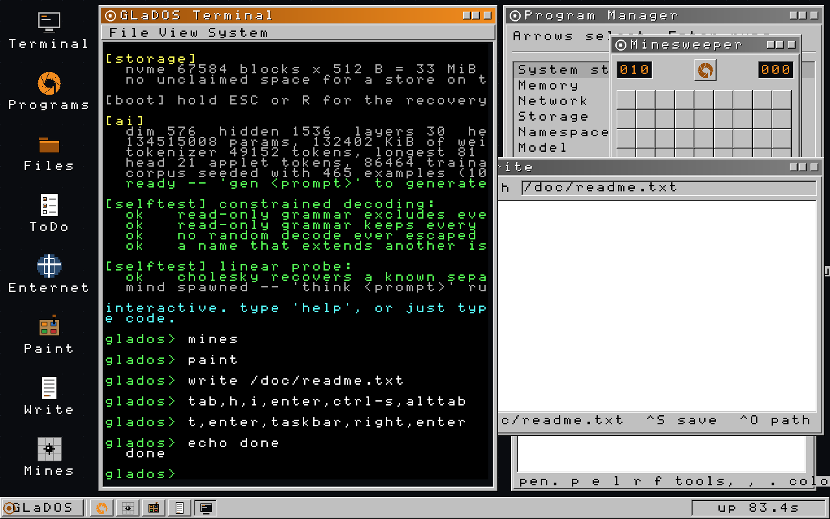Click the /doc/readme.txt path field in Write

669,187
